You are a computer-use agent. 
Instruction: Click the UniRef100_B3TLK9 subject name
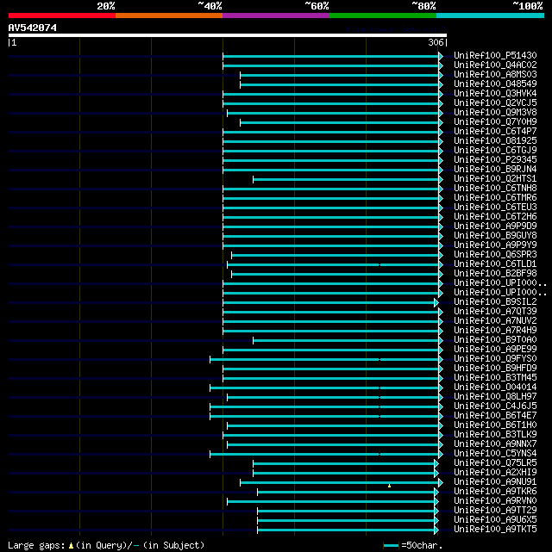pos(495,435)
